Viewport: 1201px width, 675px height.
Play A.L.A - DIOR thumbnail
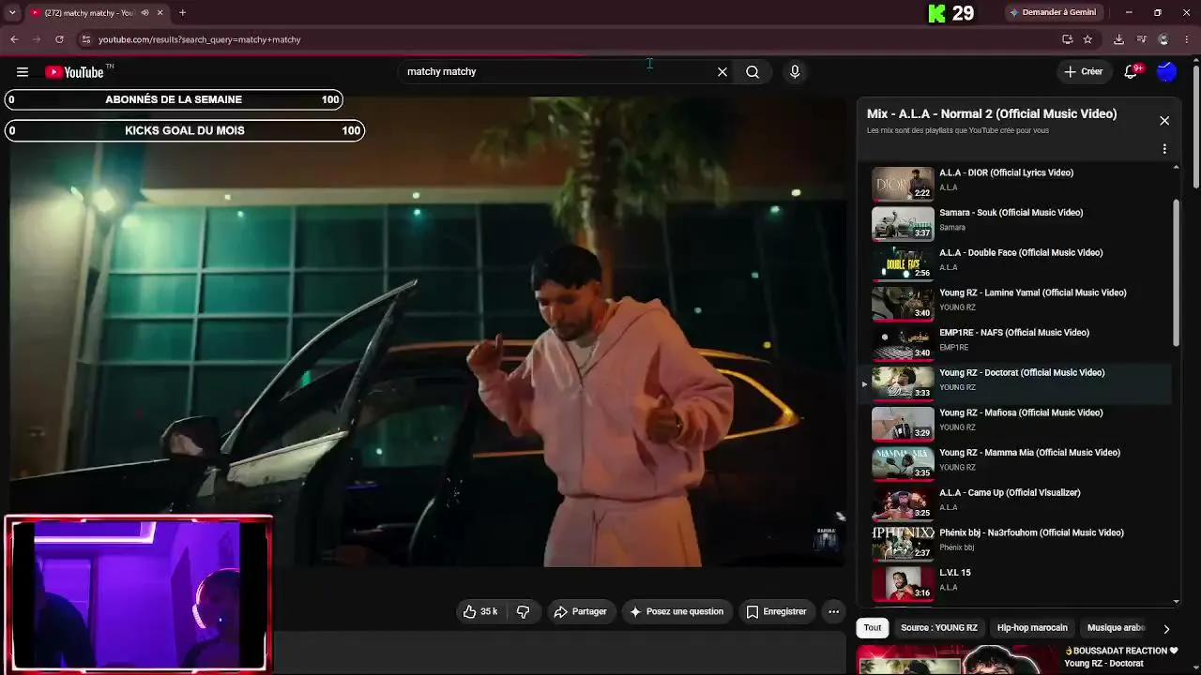[x=903, y=185]
